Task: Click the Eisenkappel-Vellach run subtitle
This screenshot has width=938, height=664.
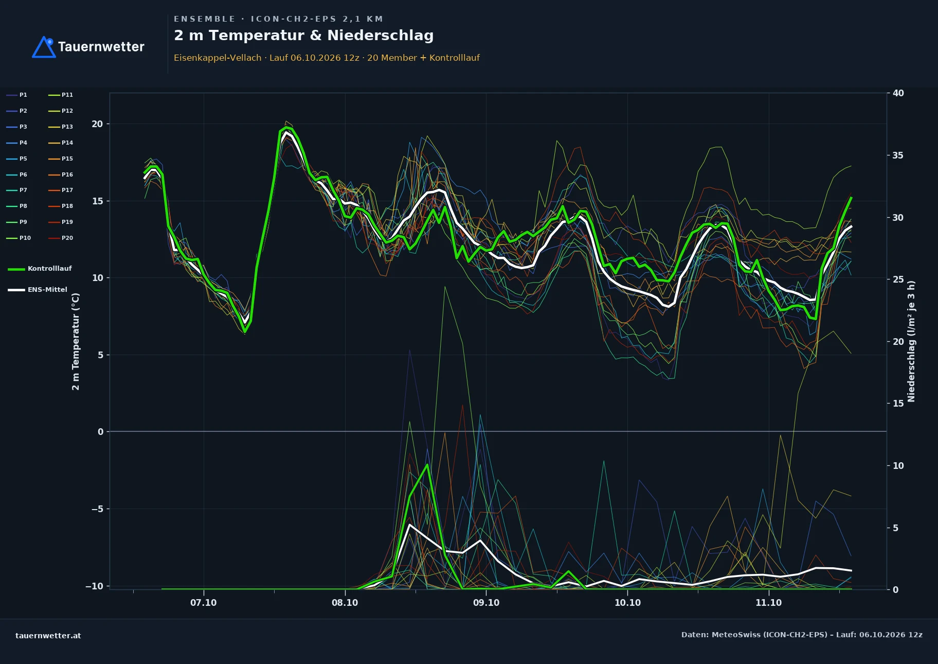Action: coord(327,58)
